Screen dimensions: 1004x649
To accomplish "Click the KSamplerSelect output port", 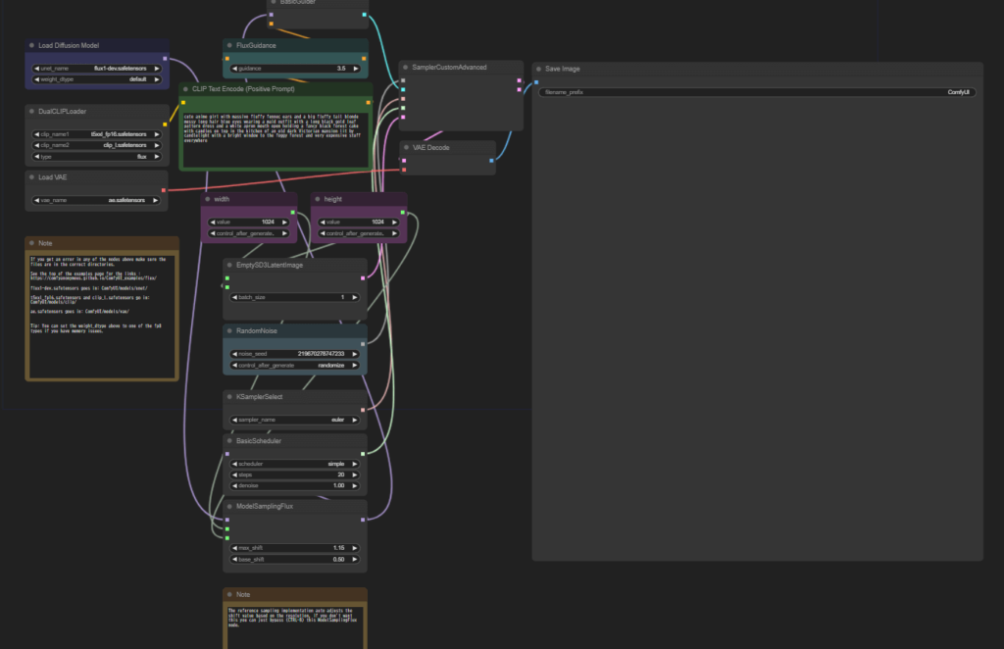I will 363,410.
